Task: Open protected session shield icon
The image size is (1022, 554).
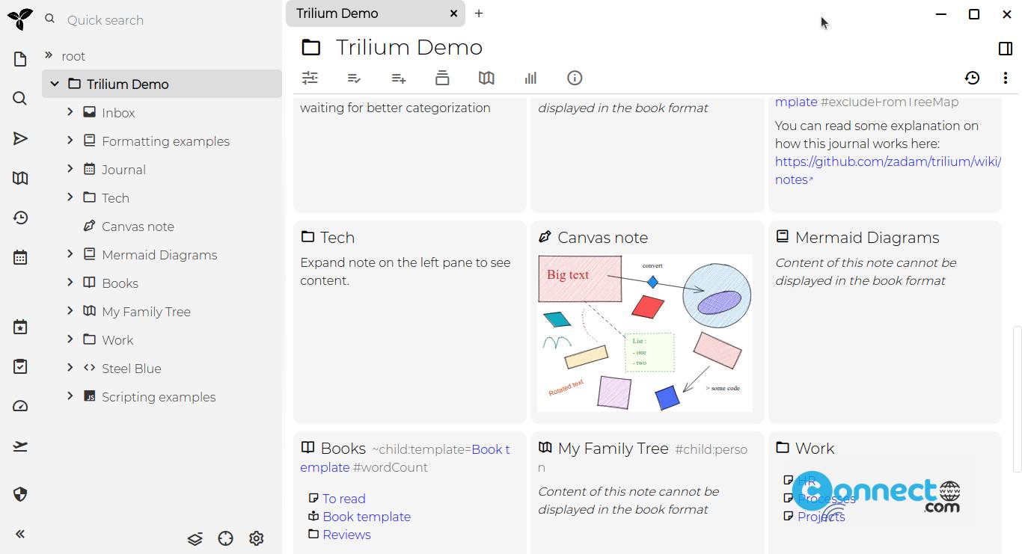Action: pos(20,494)
